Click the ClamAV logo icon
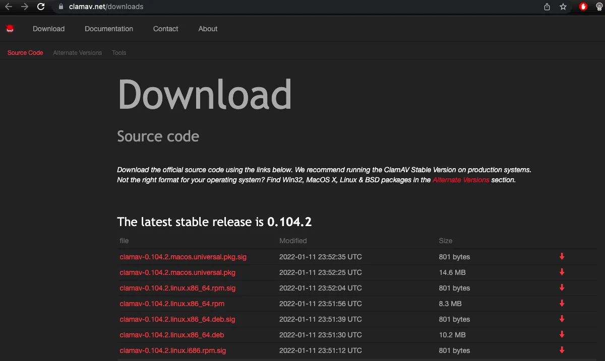 click(x=10, y=29)
